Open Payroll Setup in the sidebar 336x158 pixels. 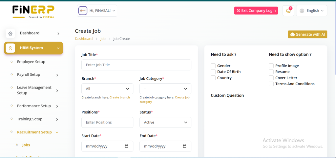[29, 75]
